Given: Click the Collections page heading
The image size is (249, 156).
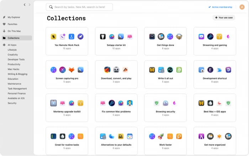Looking at the screenshot, I should pos(67,18).
